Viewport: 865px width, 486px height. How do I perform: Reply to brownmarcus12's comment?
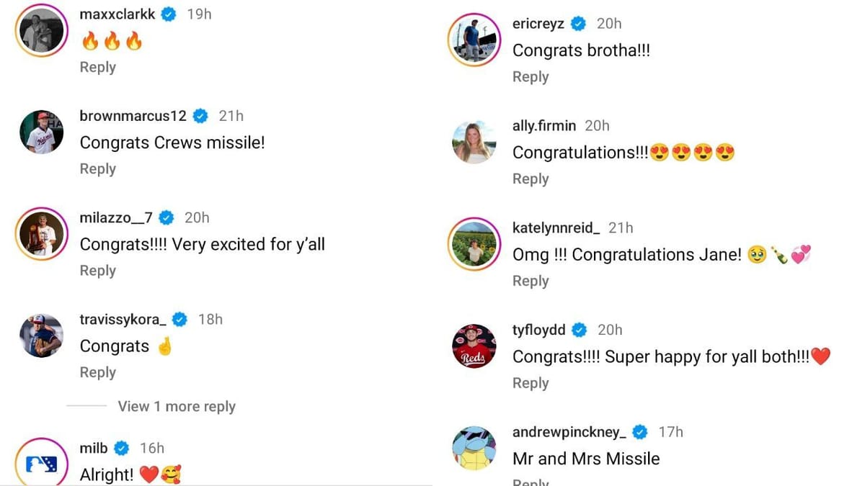pyautogui.click(x=97, y=168)
